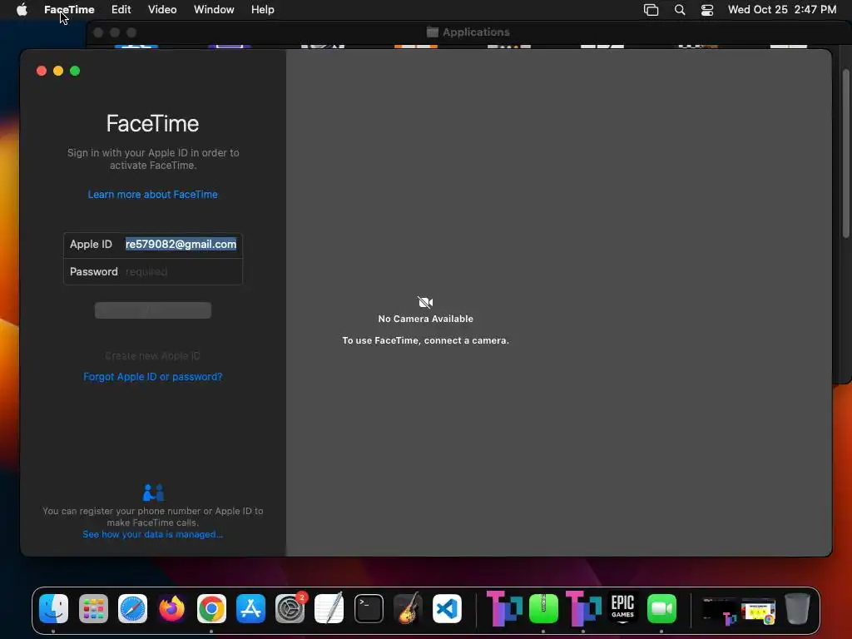852x639 pixels.
Task: Open T-logo app icon beside Epic Games
Action: 583,608
